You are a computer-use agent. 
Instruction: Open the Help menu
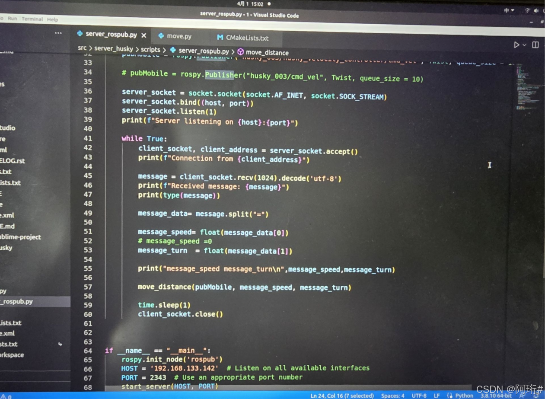[x=52, y=19]
